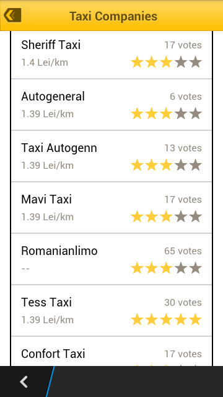Viewport: 223px width, 397px height.
Task: Click the 30 votes label for Tess Taxi
Action: pos(183,302)
